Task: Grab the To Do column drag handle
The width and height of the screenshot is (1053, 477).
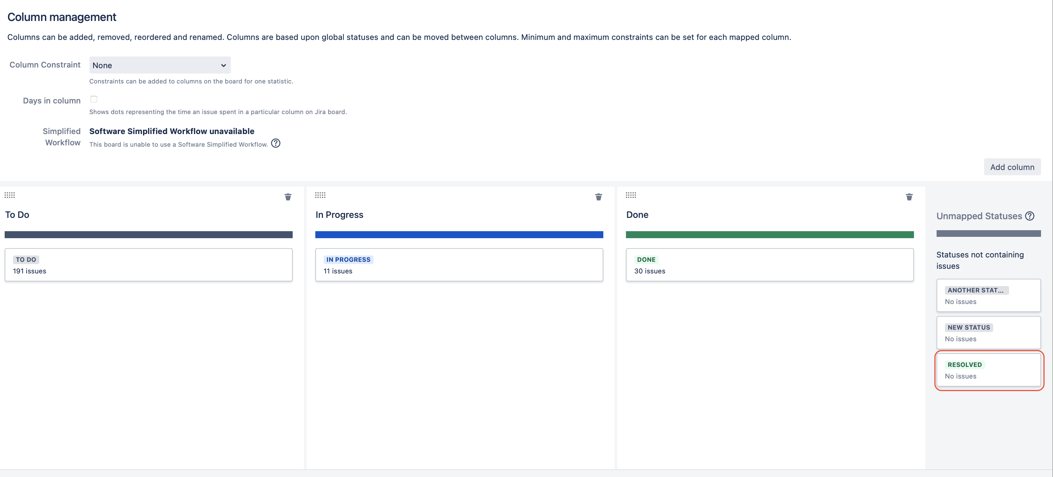Action: pyautogui.click(x=10, y=195)
